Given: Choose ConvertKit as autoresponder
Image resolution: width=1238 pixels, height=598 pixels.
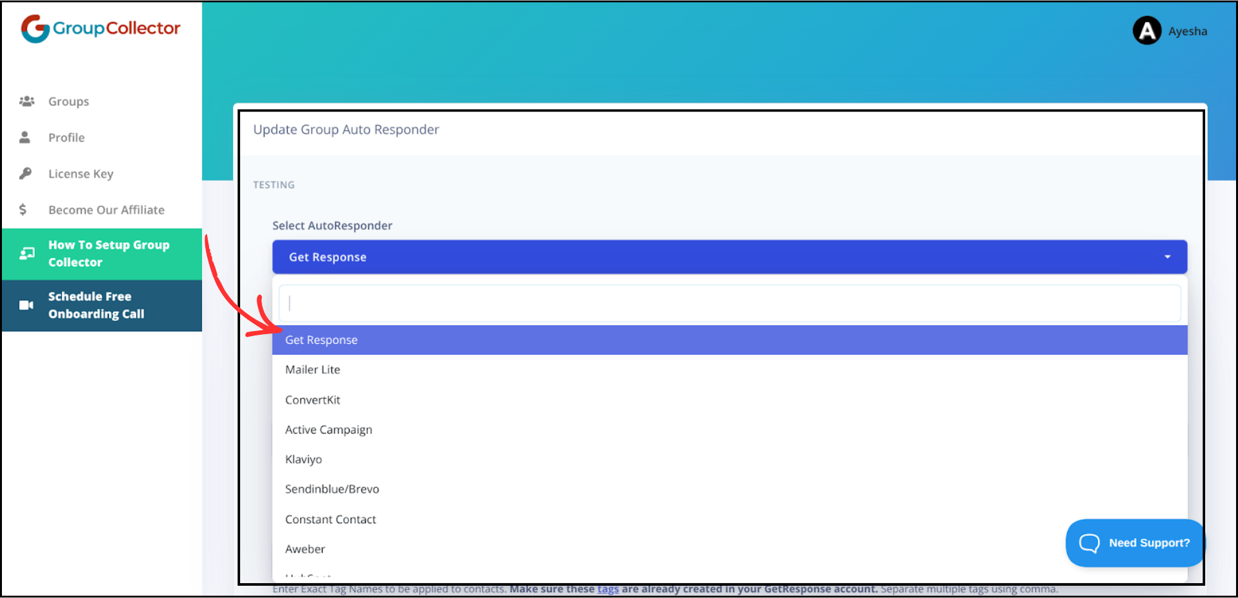Looking at the screenshot, I should pos(313,399).
